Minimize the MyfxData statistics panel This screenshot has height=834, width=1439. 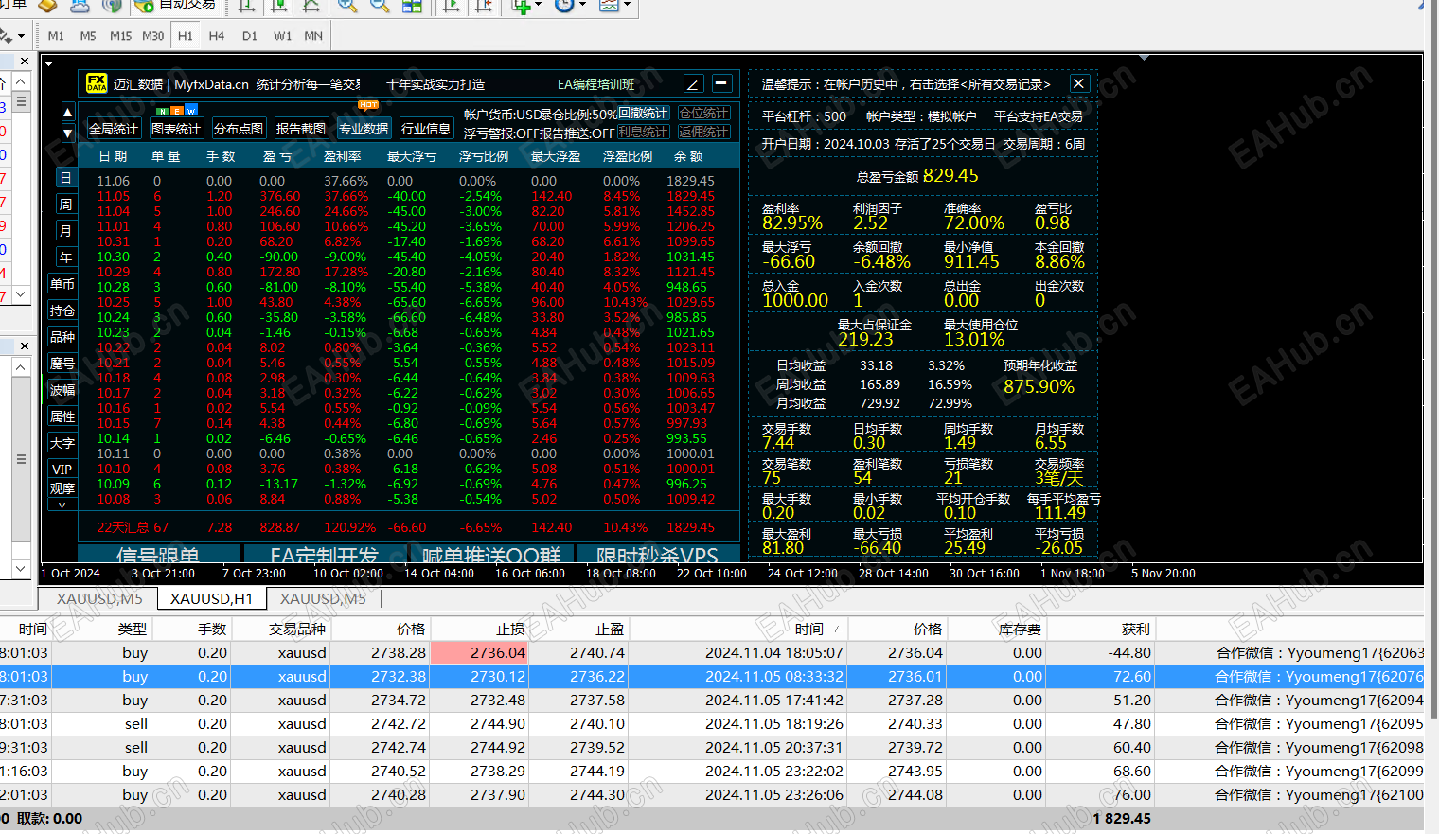pyautogui.click(x=721, y=83)
